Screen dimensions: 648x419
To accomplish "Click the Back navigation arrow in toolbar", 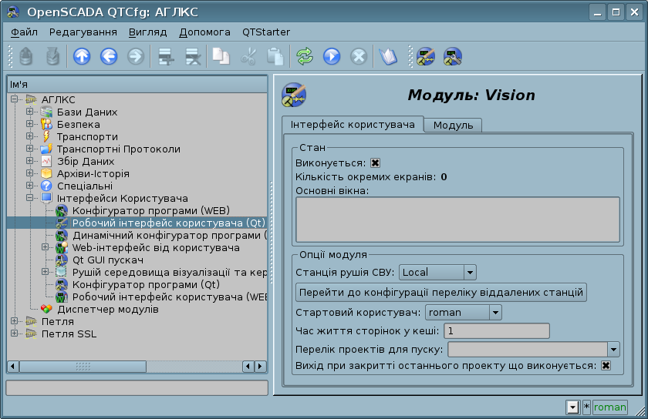I will tap(109, 56).
